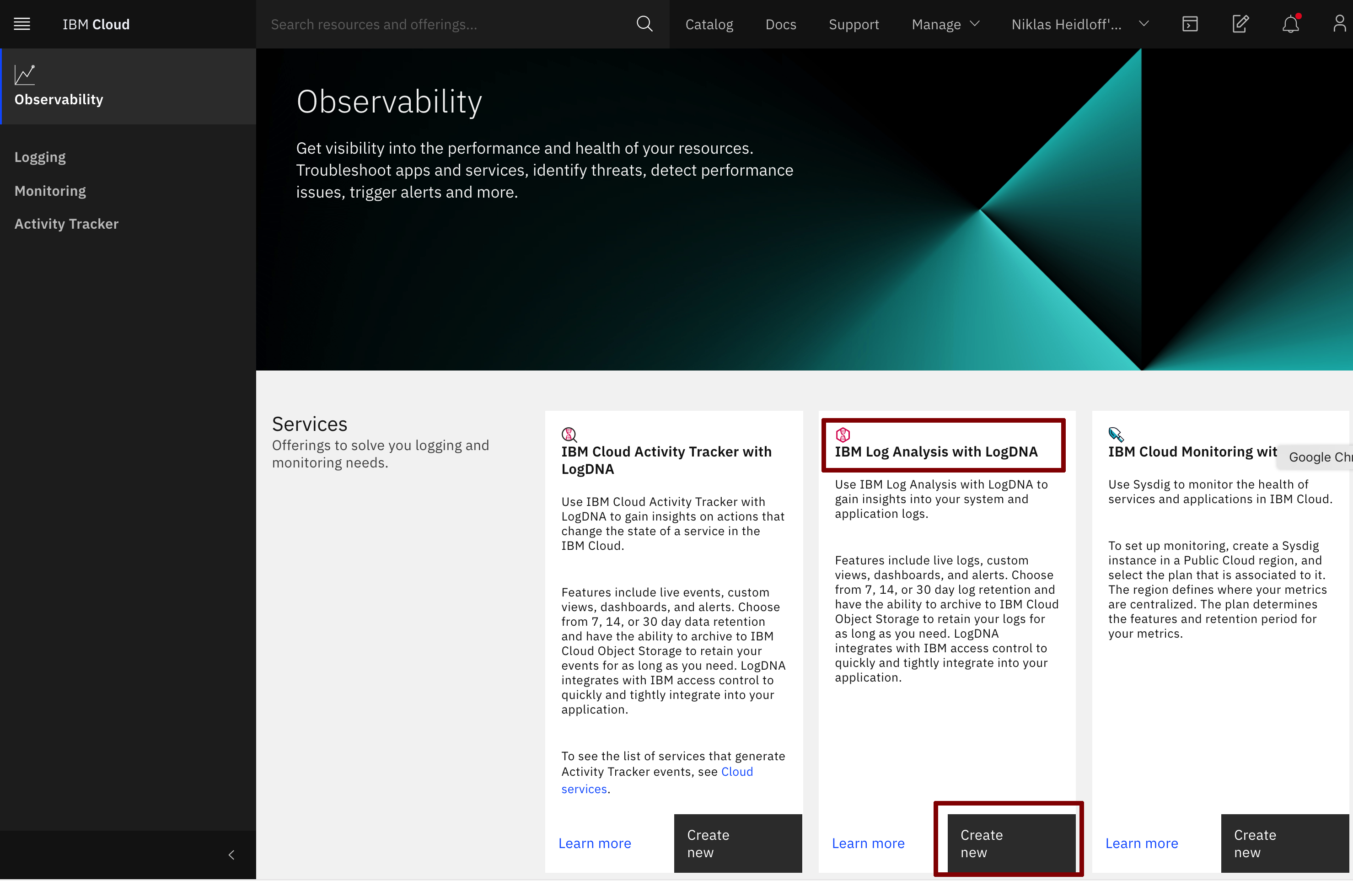Open the Docs menu item

click(780, 24)
